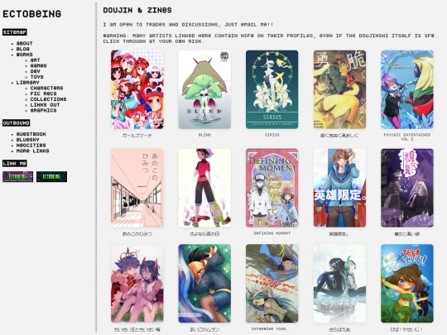Visit the Links Out page

click(x=45, y=105)
